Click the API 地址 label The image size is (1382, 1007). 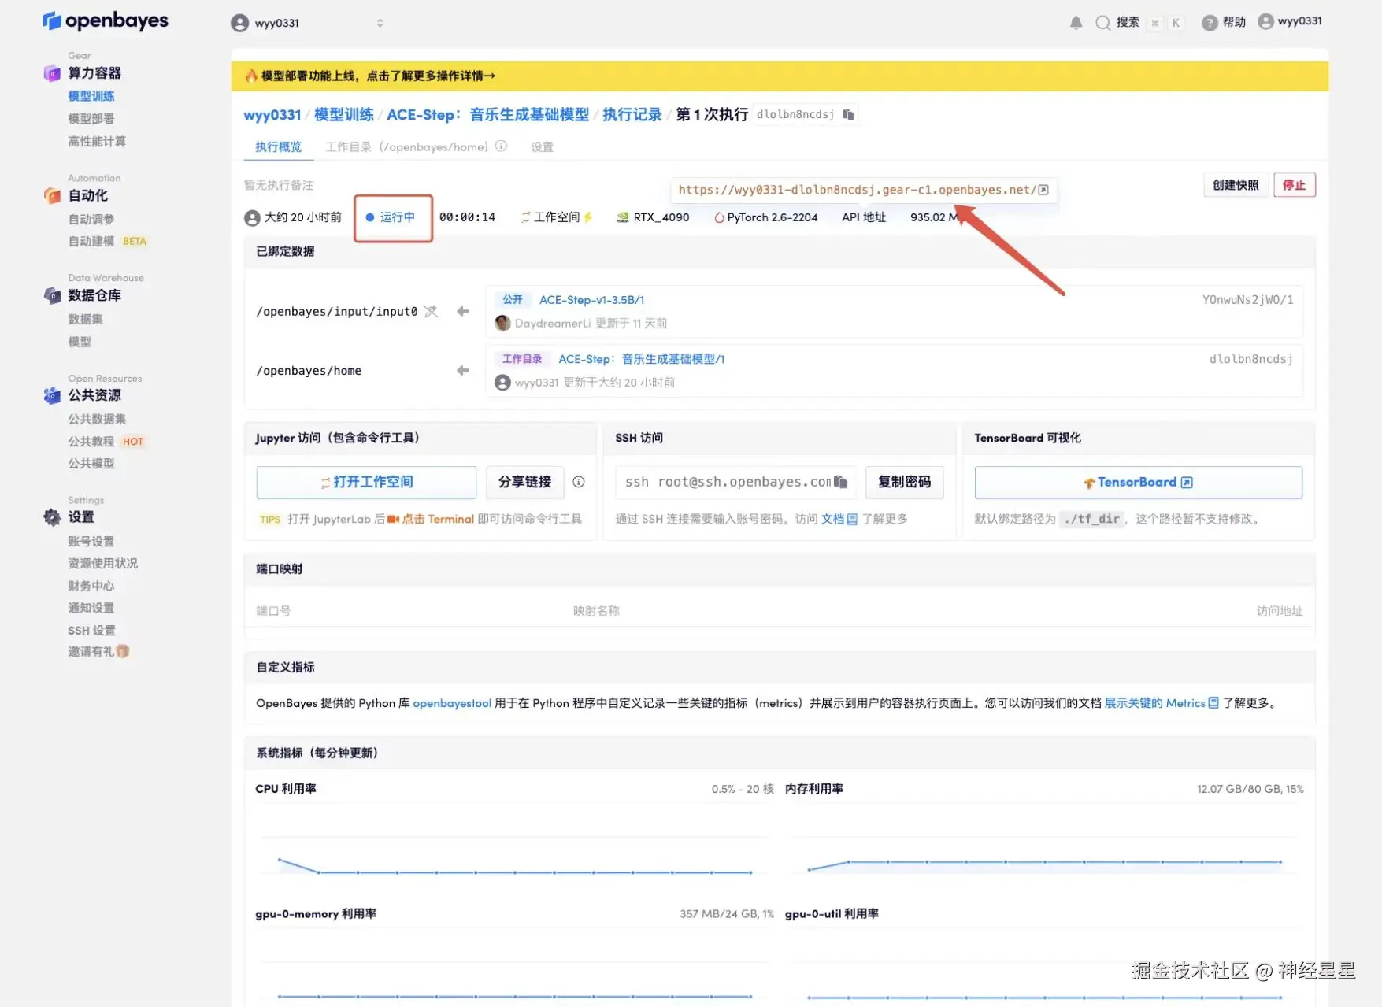864,217
